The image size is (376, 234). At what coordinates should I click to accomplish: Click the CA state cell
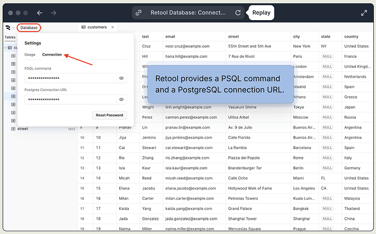(x=330, y=188)
